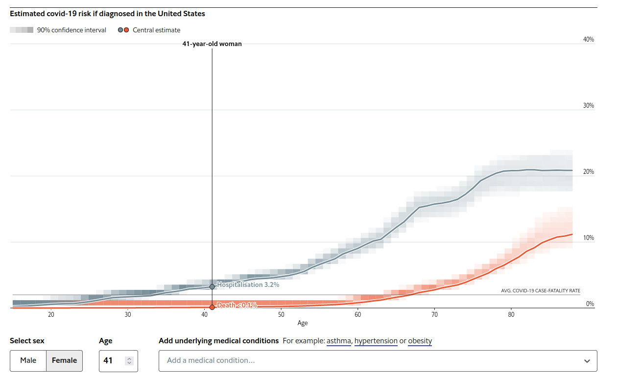617x379 pixels.
Task: Click the red Death marker dot on the chart
Action: (212, 308)
